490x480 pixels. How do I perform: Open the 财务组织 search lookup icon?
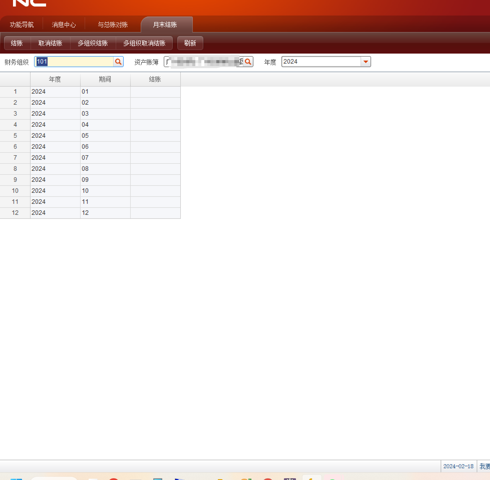coord(118,62)
